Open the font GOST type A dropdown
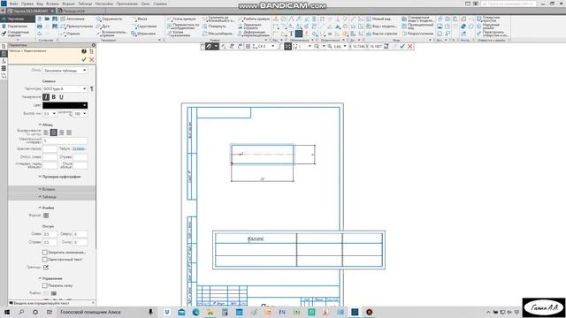The height and width of the screenshot is (318, 566). coord(65,88)
